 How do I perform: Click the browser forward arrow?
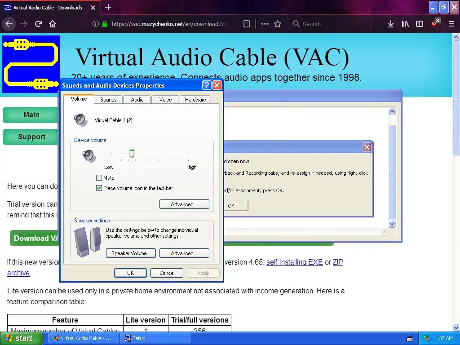(24, 24)
